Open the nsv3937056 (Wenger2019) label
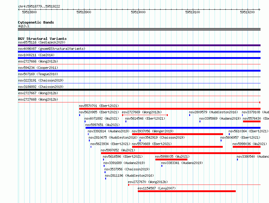The image size is (269, 203). 153,131
